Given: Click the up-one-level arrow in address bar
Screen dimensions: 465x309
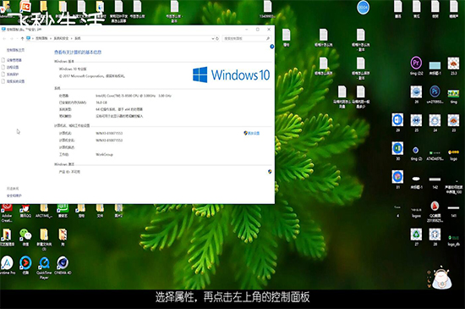Looking at the screenshot, I should coord(22,38).
